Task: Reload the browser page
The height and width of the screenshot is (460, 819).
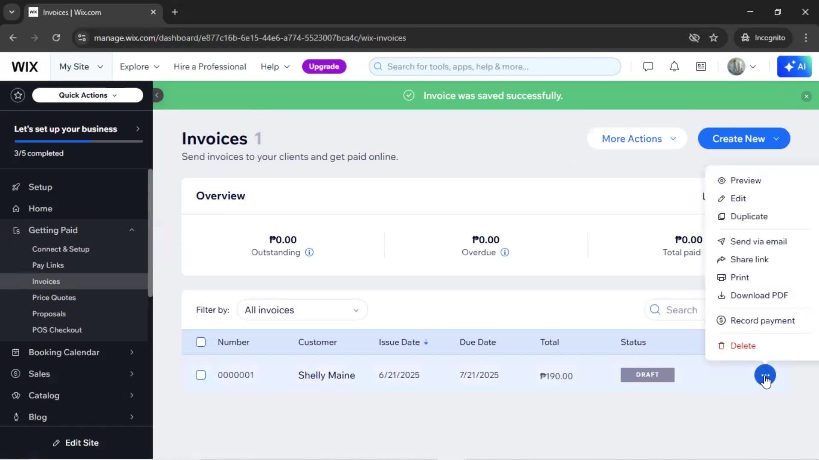Action: (56, 38)
